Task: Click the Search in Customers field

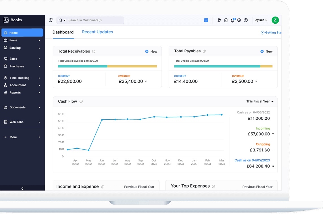Action: (x=95, y=20)
